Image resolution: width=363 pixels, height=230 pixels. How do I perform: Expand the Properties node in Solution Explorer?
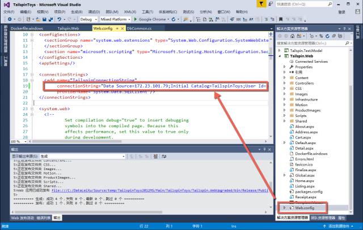(x=285, y=67)
